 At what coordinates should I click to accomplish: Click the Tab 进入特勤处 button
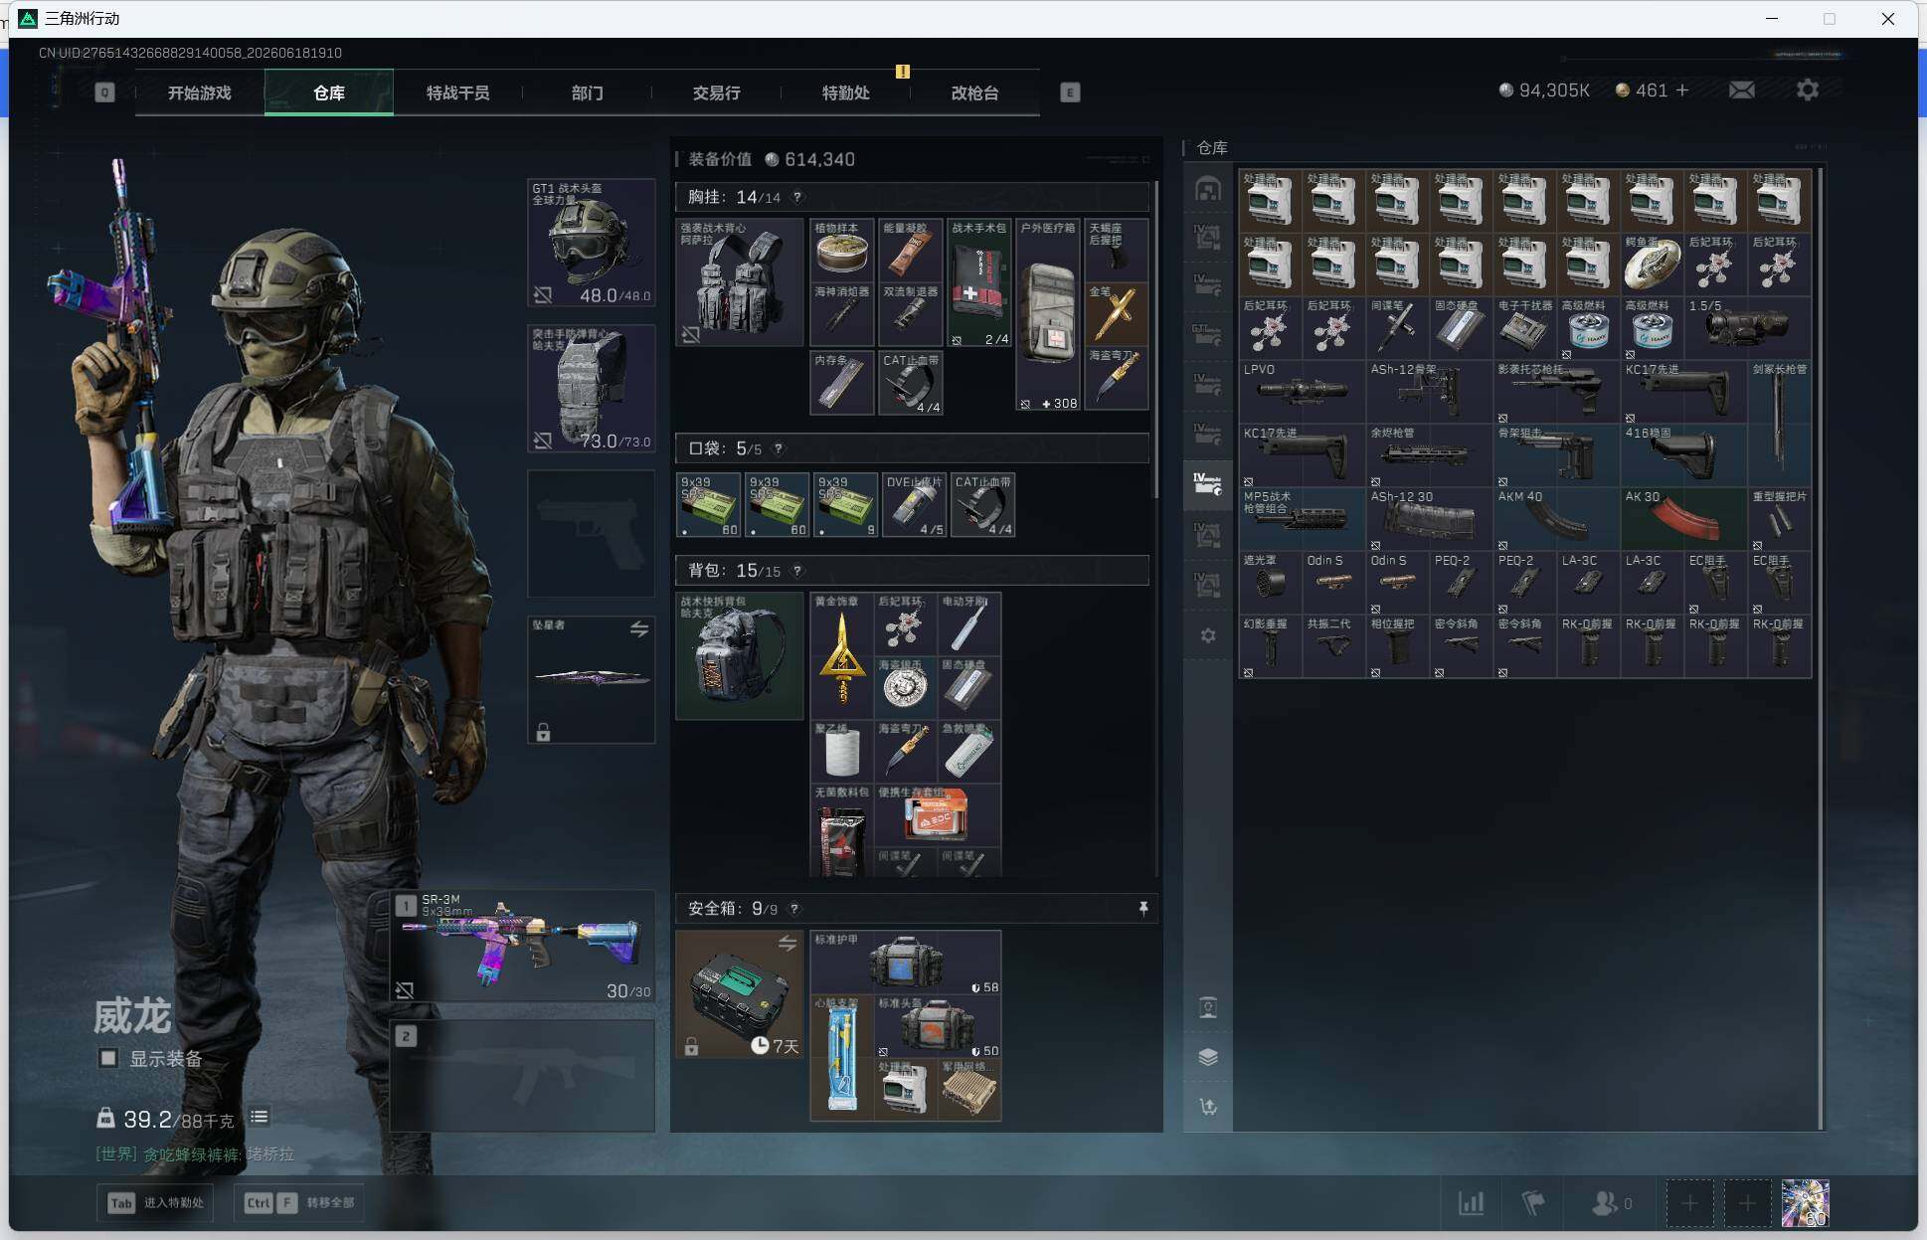[x=156, y=1203]
